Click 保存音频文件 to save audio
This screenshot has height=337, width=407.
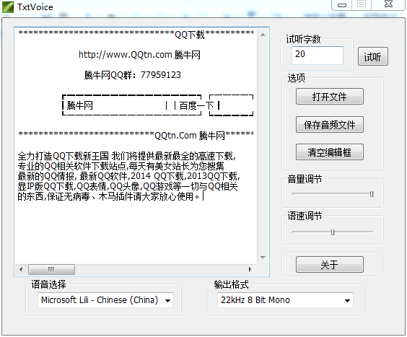click(x=329, y=125)
